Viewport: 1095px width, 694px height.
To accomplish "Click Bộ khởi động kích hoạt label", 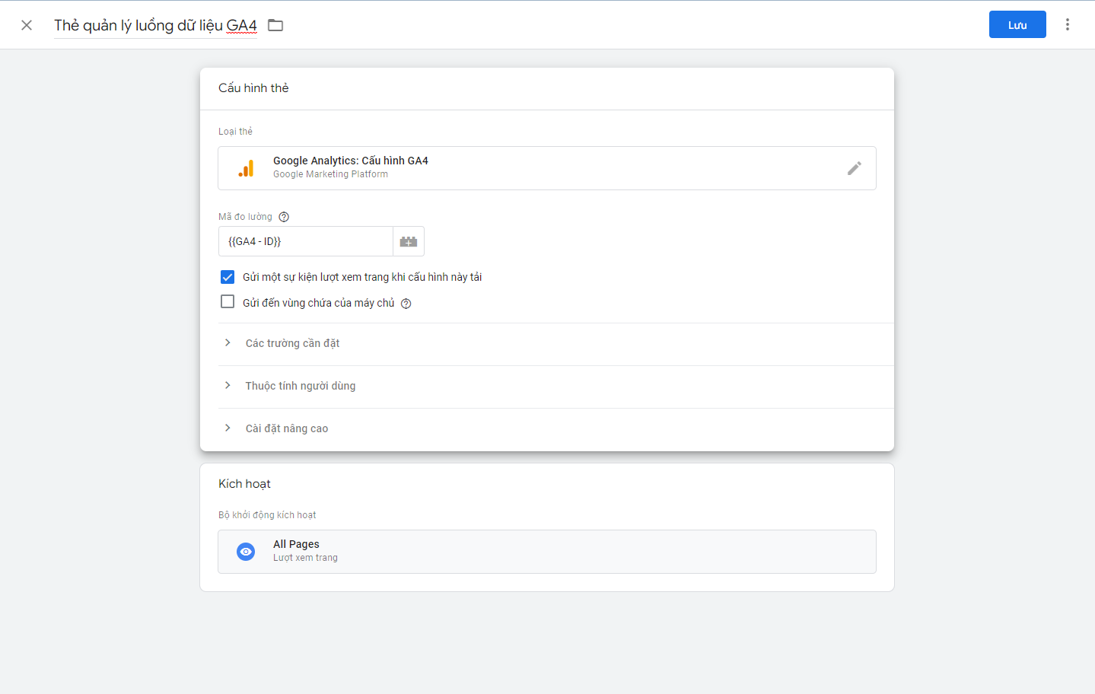I will 267,515.
